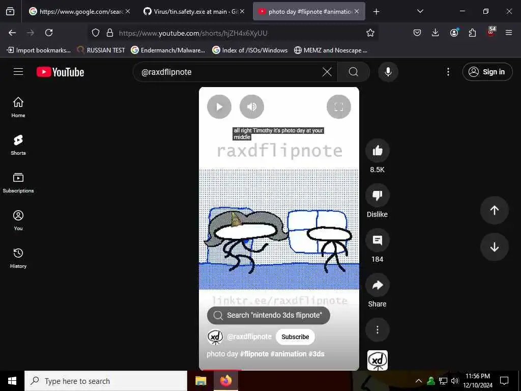Open the Firefox application menu
The image size is (521, 391).
click(x=509, y=33)
